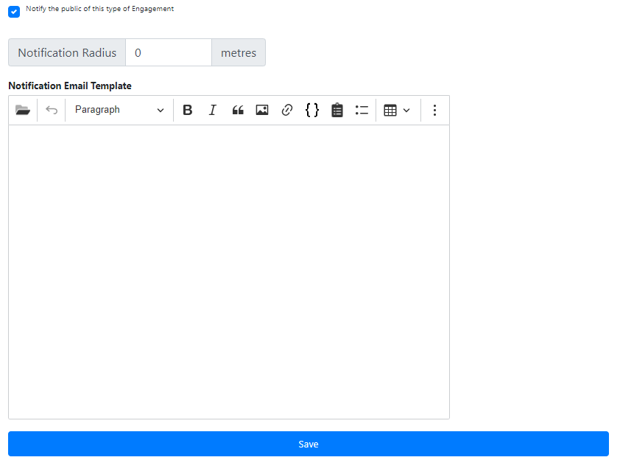Show more toolbar items via three dots

(x=434, y=110)
